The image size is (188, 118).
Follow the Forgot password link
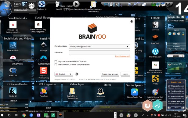tap(123, 56)
